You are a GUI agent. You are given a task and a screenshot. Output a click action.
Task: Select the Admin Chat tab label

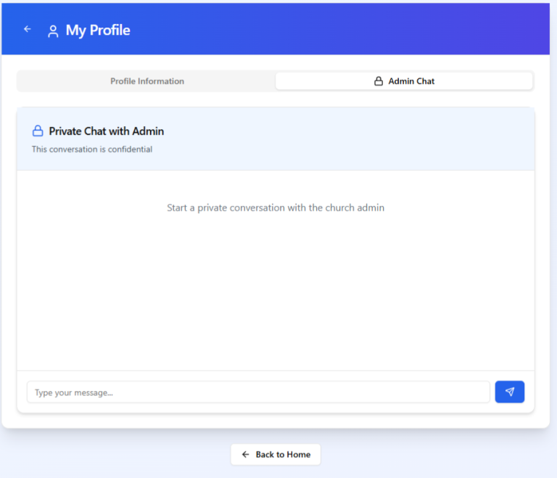tap(411, 81)
